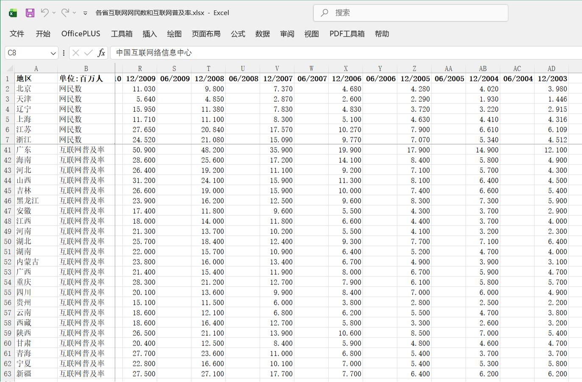Open the OfficePLUS tab
Screen dimensions: 582x382
pos(81,34)
